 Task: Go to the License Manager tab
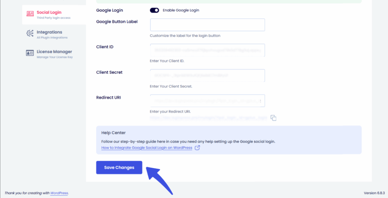point(54,52)
